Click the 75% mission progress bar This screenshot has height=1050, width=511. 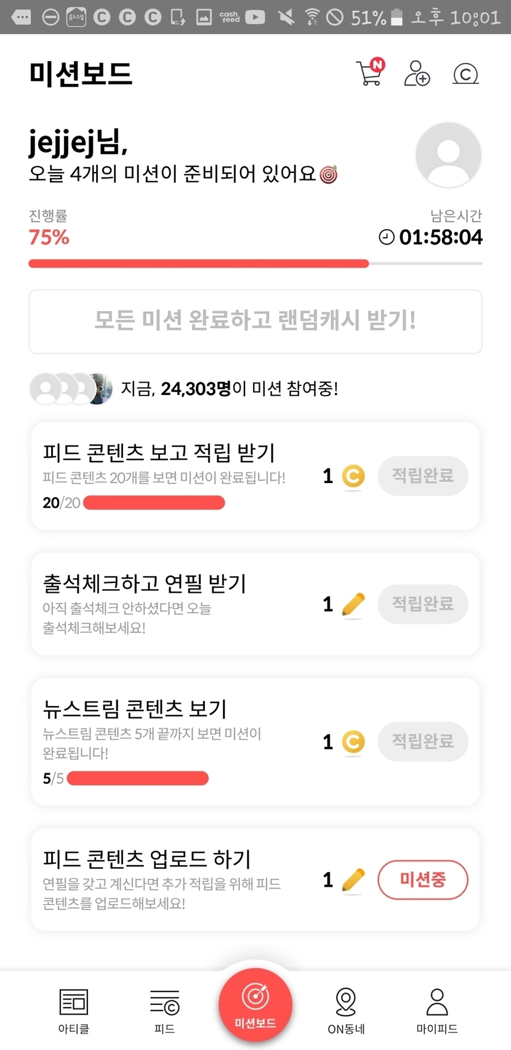click(x=255, y=264)
